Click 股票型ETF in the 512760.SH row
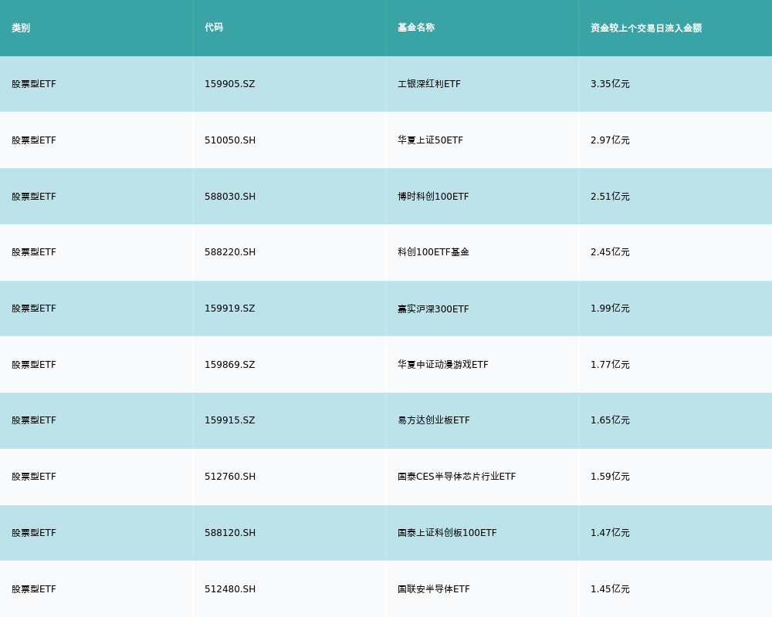Image resolution: width=772 pixels, height=617 pixels. tap(34, 477)
